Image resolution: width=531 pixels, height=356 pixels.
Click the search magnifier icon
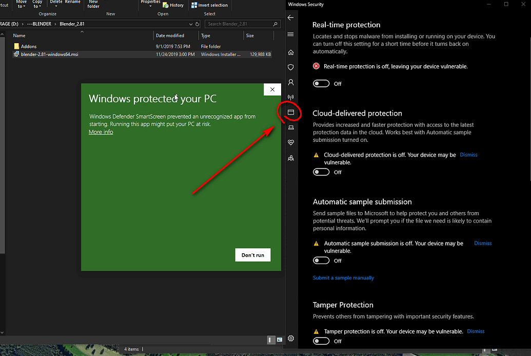[275, 24]
